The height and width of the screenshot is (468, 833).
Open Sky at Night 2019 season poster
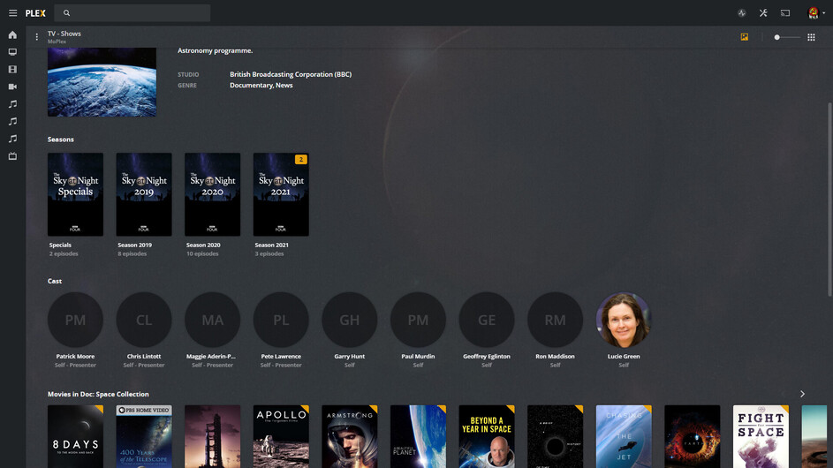[x=144, y=194]
